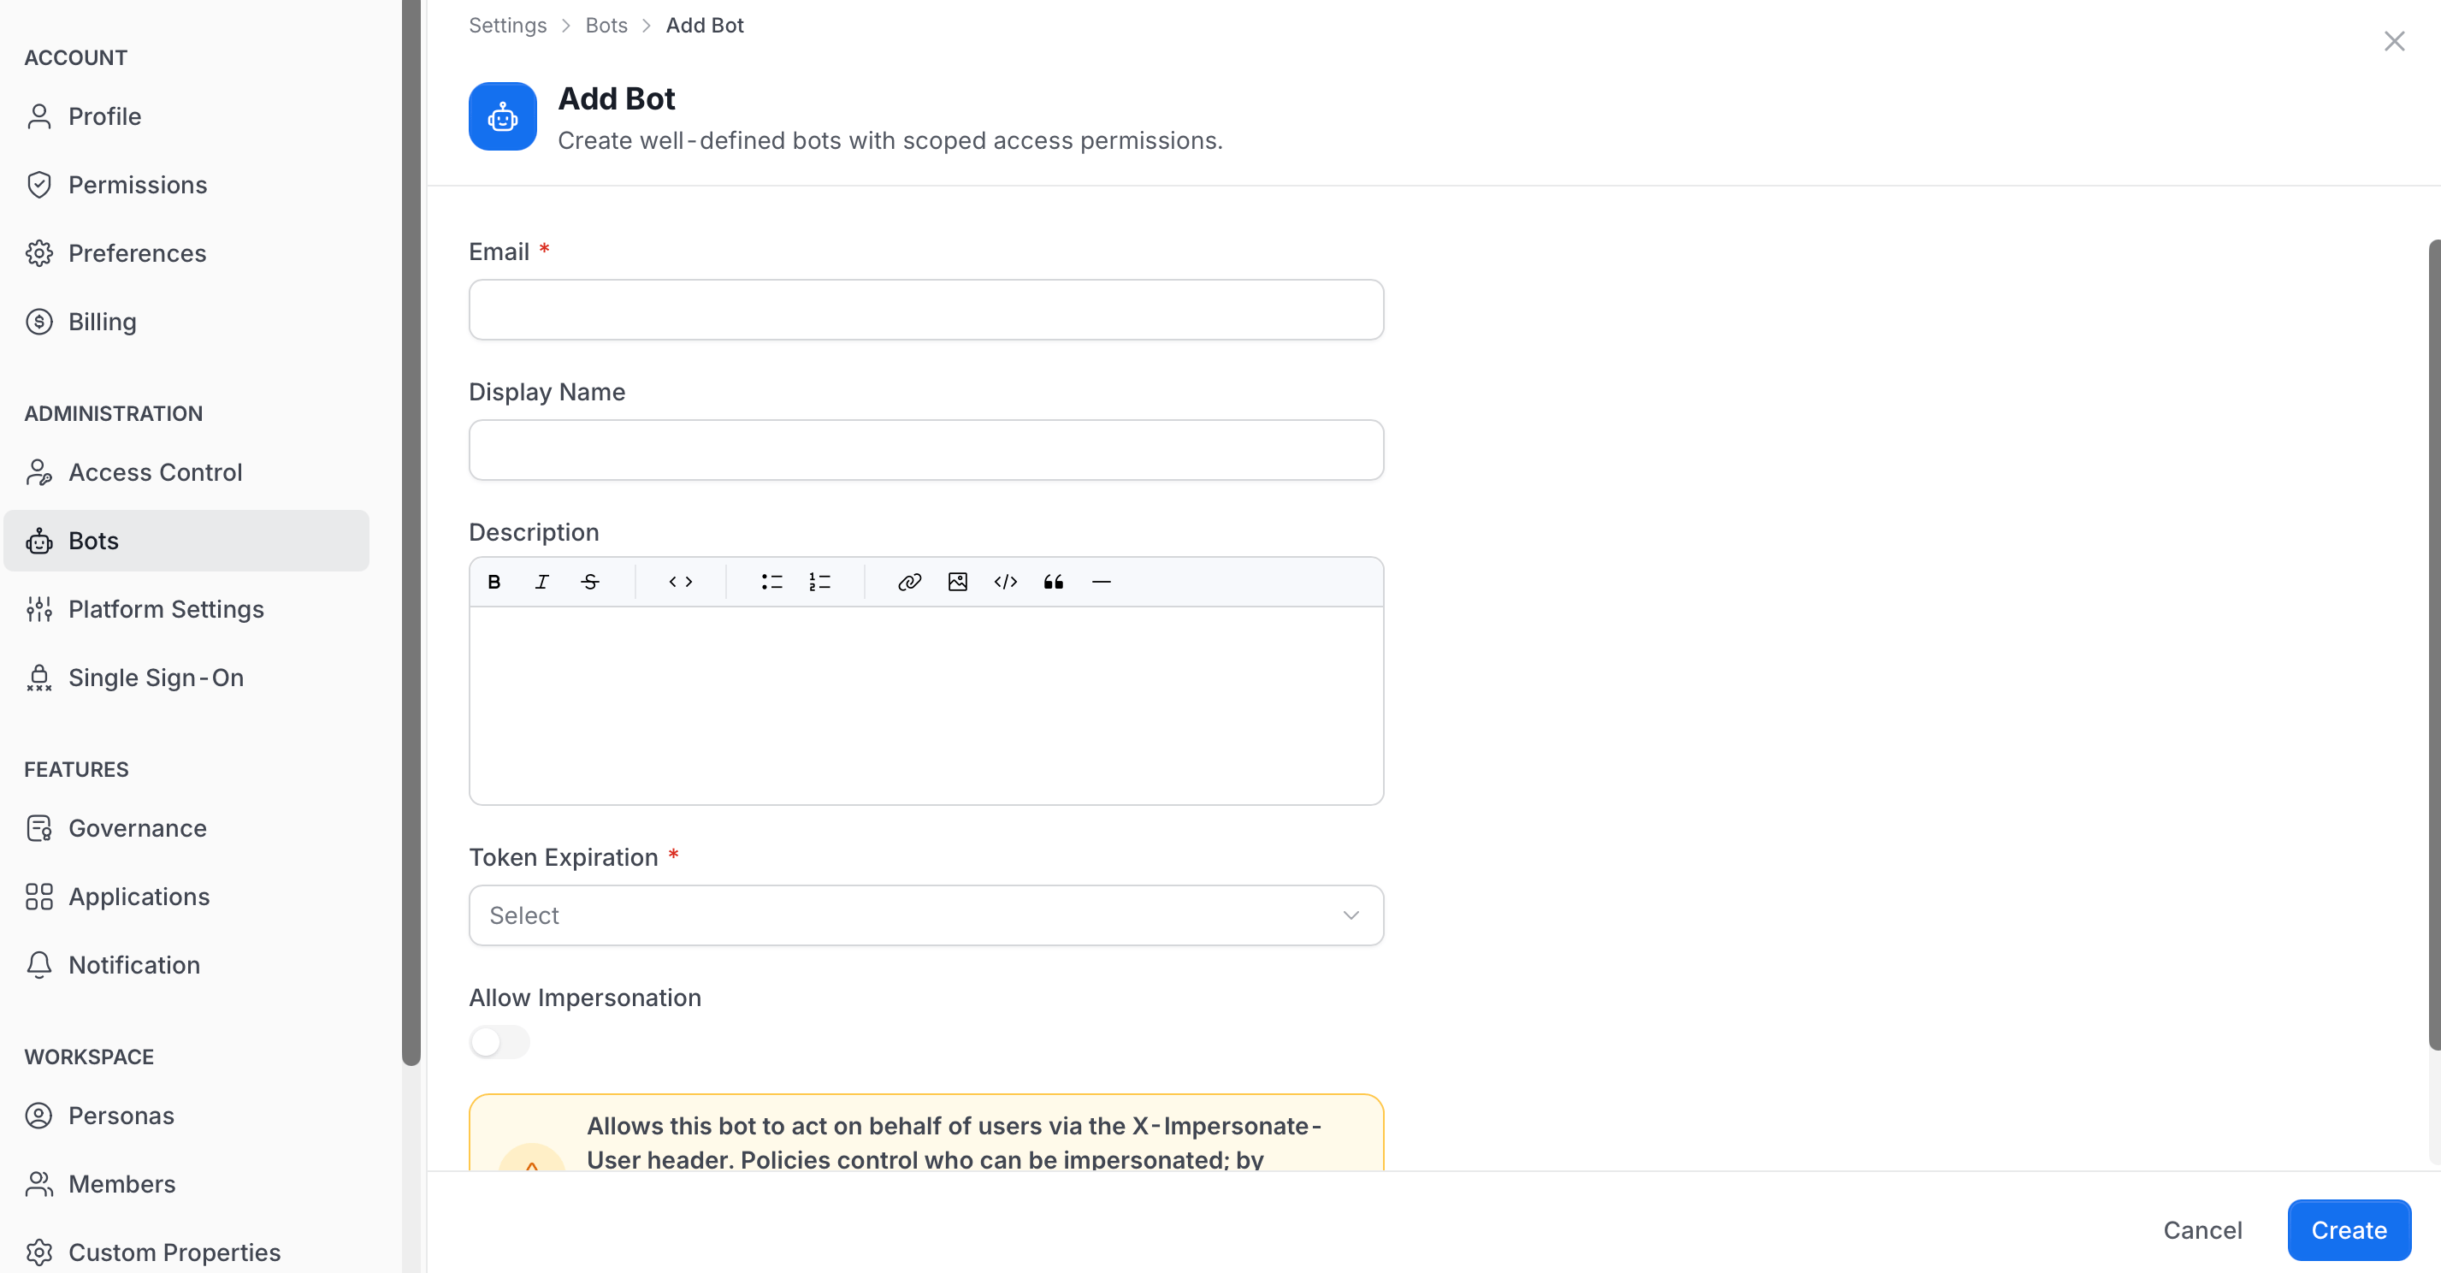Apply italic formatting in Description toolbar
The width and height of the screenshot is (2441, 1273).
542,582
